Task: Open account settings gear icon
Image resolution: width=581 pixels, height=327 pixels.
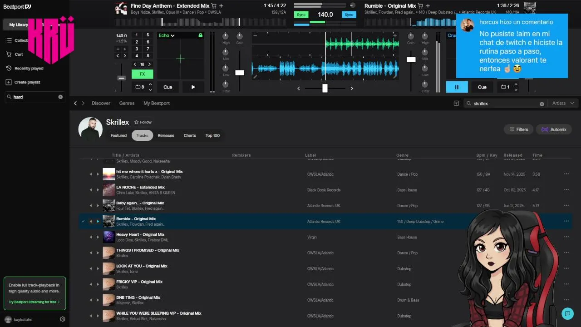Action: (63, 319)
